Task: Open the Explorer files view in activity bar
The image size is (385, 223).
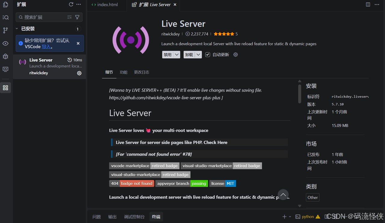Action: [x=5, y=5]
